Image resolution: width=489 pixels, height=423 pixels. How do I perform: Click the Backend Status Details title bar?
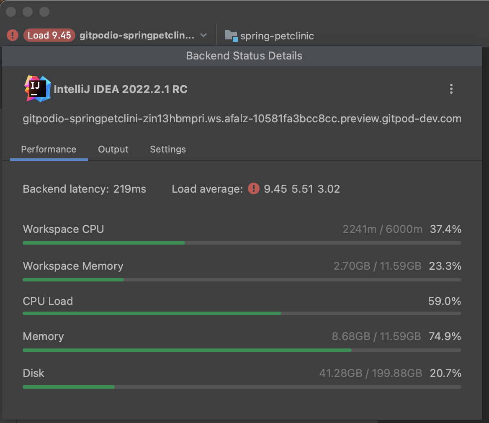[x=244, y=55]
